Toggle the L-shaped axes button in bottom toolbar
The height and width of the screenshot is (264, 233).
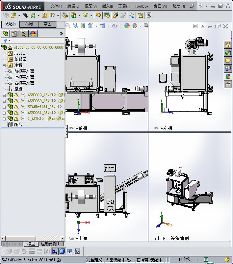(x=54, y=251)
